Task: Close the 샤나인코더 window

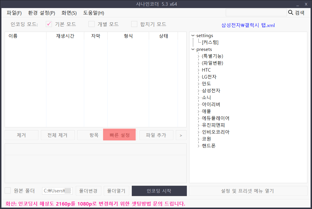Action: pyautogui.click(x=306, y=4)
